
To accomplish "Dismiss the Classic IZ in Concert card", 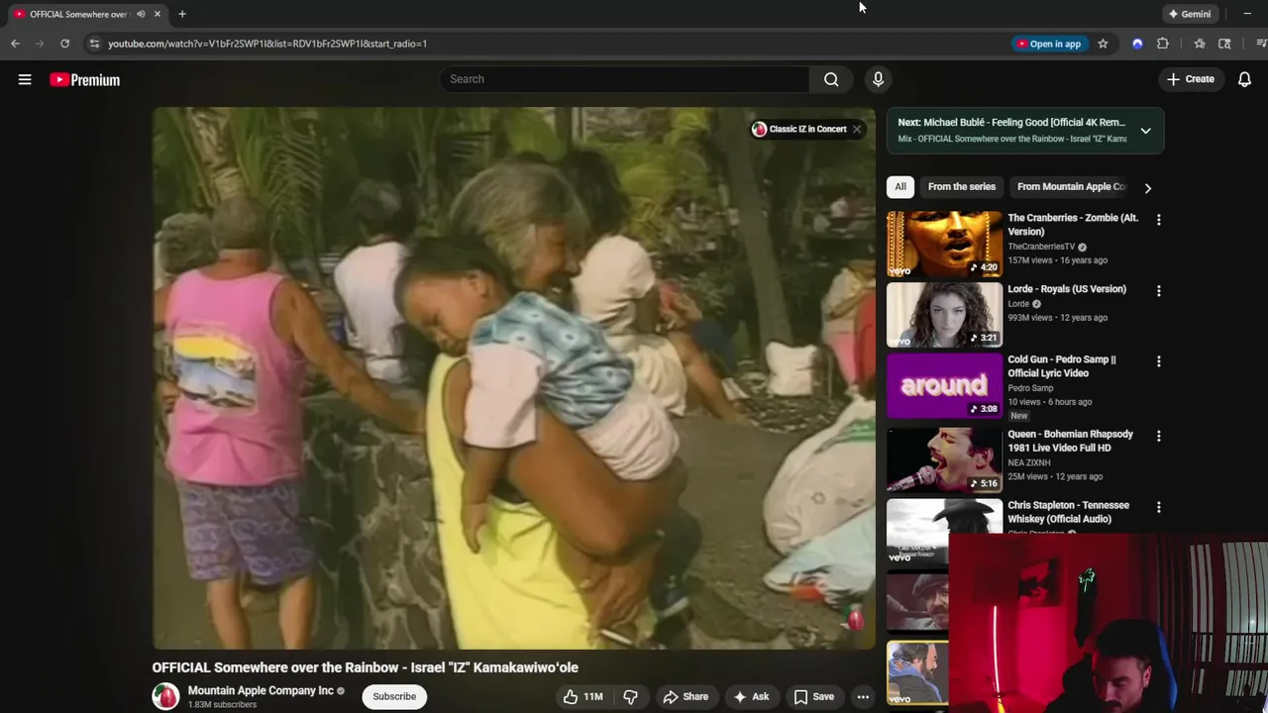I will coord(857,129).
